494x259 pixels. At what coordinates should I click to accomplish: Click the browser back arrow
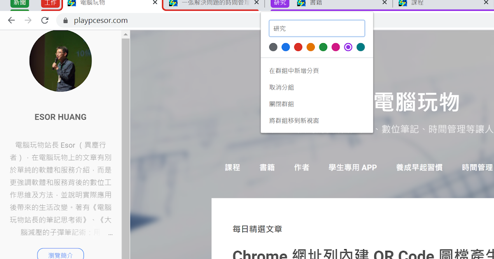(11, 20)
